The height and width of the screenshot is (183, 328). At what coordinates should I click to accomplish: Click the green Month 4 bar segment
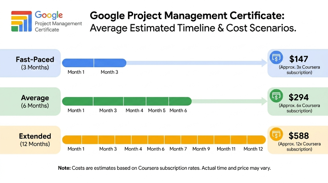point(134,101)
